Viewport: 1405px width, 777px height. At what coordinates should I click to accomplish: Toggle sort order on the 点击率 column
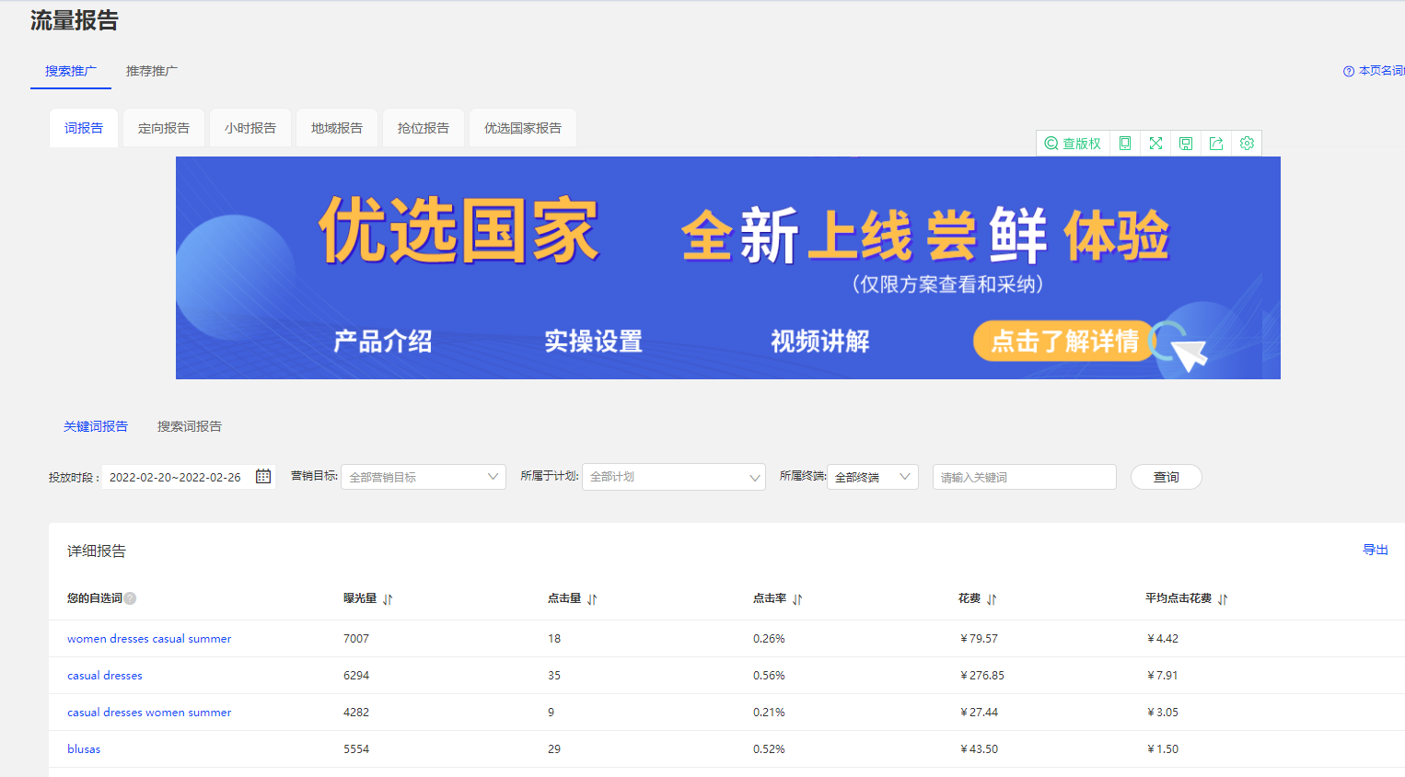point(796,598)
